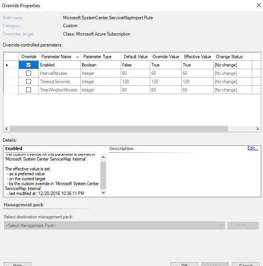This screenshot has height=266, width=263.
Task: Click the Override Value column header
Action: 166,57
